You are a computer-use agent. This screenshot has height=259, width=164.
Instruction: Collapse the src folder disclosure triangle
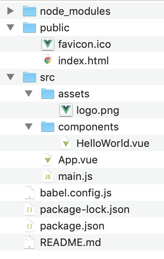[x=10, y=77]
